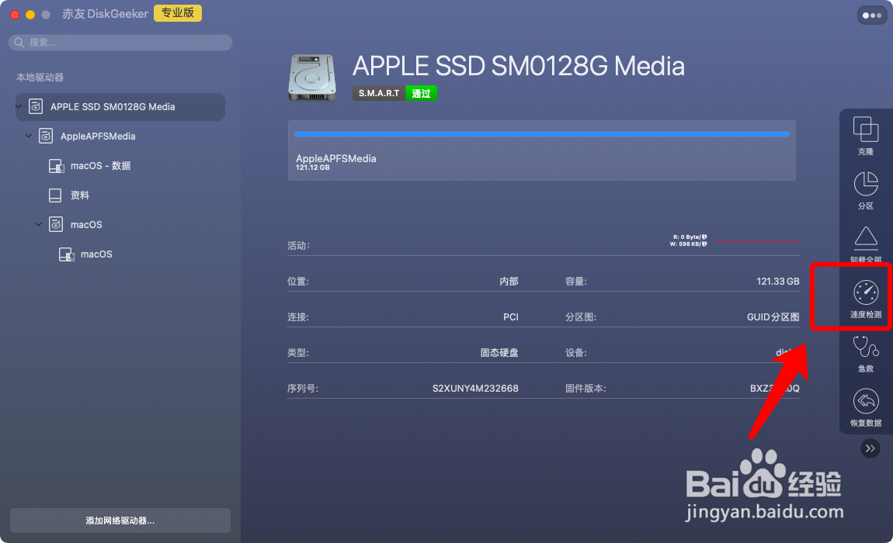Click the volume icon beside 资料
893x543 pixels.
(55, 195)
